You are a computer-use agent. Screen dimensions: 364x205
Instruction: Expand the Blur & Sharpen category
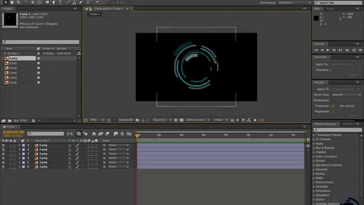[314, 148]
